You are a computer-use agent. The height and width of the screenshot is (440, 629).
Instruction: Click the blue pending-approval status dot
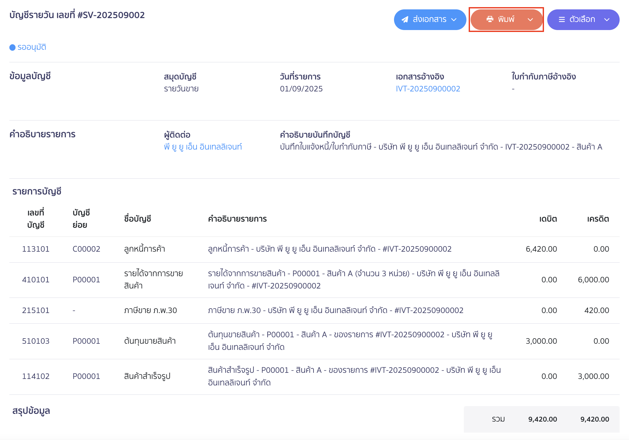point(13,47)
